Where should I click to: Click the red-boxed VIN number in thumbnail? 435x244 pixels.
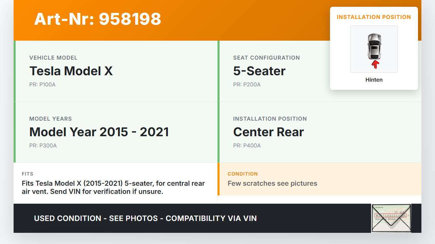coord(390,215)
